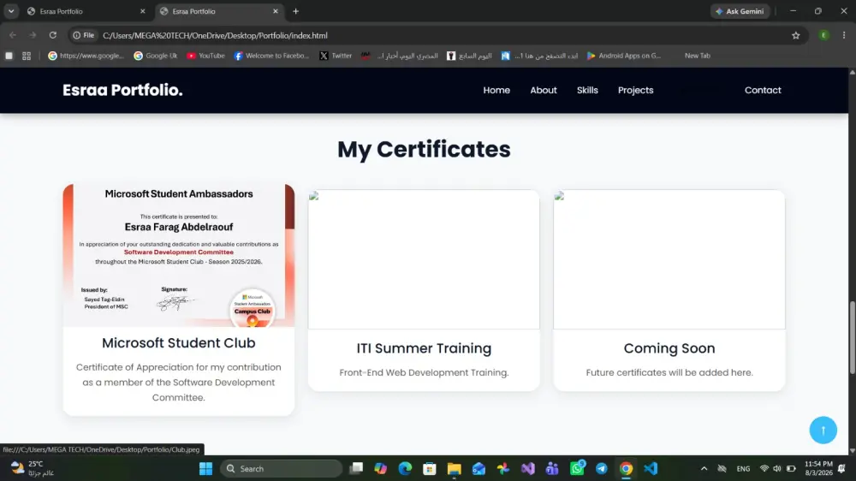This screenshot has width=856, height=481.
Task: Click the Ask Gemini button
Action: tap(740, 11)
